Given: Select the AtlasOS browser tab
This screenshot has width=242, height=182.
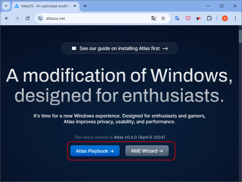Looking at the screenshot, I should (x=45, y=6).
